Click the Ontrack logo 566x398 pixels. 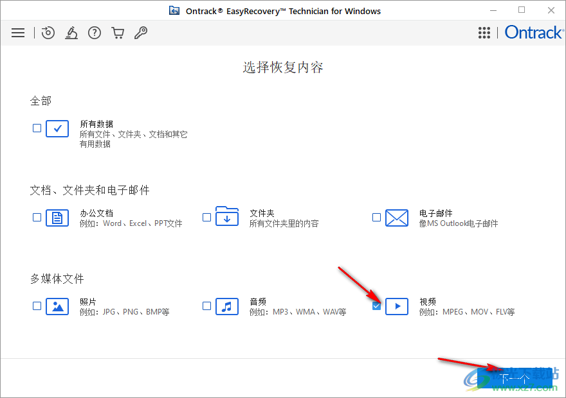[x=534, y=32]
